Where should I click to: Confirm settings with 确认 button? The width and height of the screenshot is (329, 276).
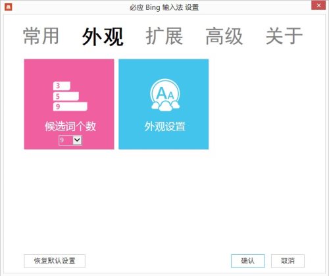247,261
